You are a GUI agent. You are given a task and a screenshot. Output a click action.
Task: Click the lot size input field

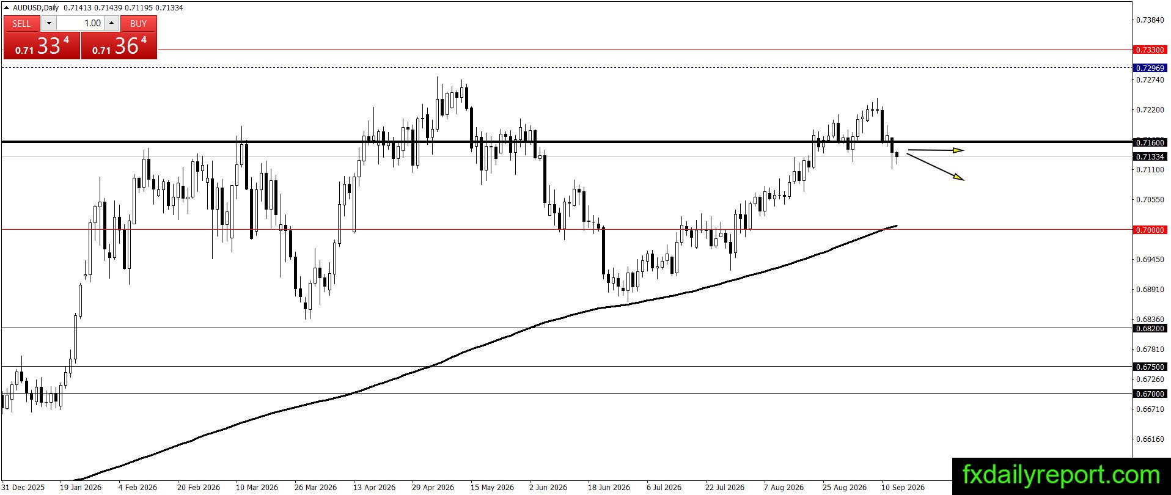pos(80,23)
